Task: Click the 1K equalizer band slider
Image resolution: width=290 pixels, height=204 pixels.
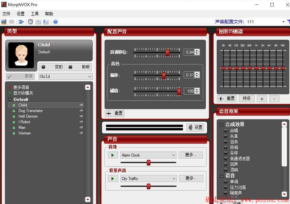Action: click(x=256, y=68)
